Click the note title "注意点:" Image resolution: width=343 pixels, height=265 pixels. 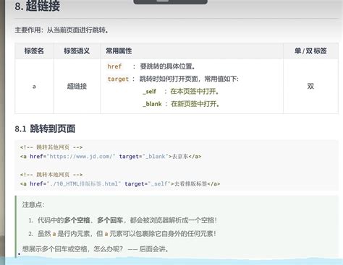coord(33,205)
